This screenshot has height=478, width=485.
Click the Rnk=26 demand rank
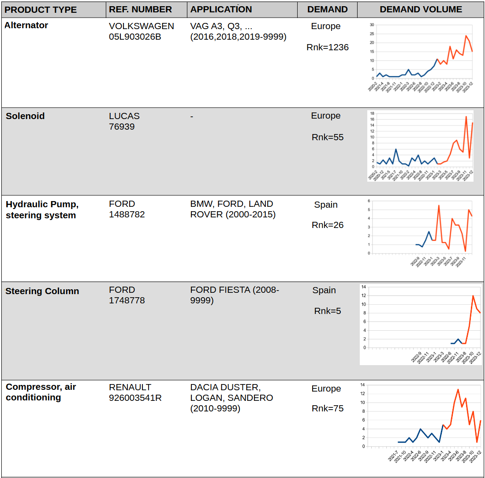tap(328, 225)
